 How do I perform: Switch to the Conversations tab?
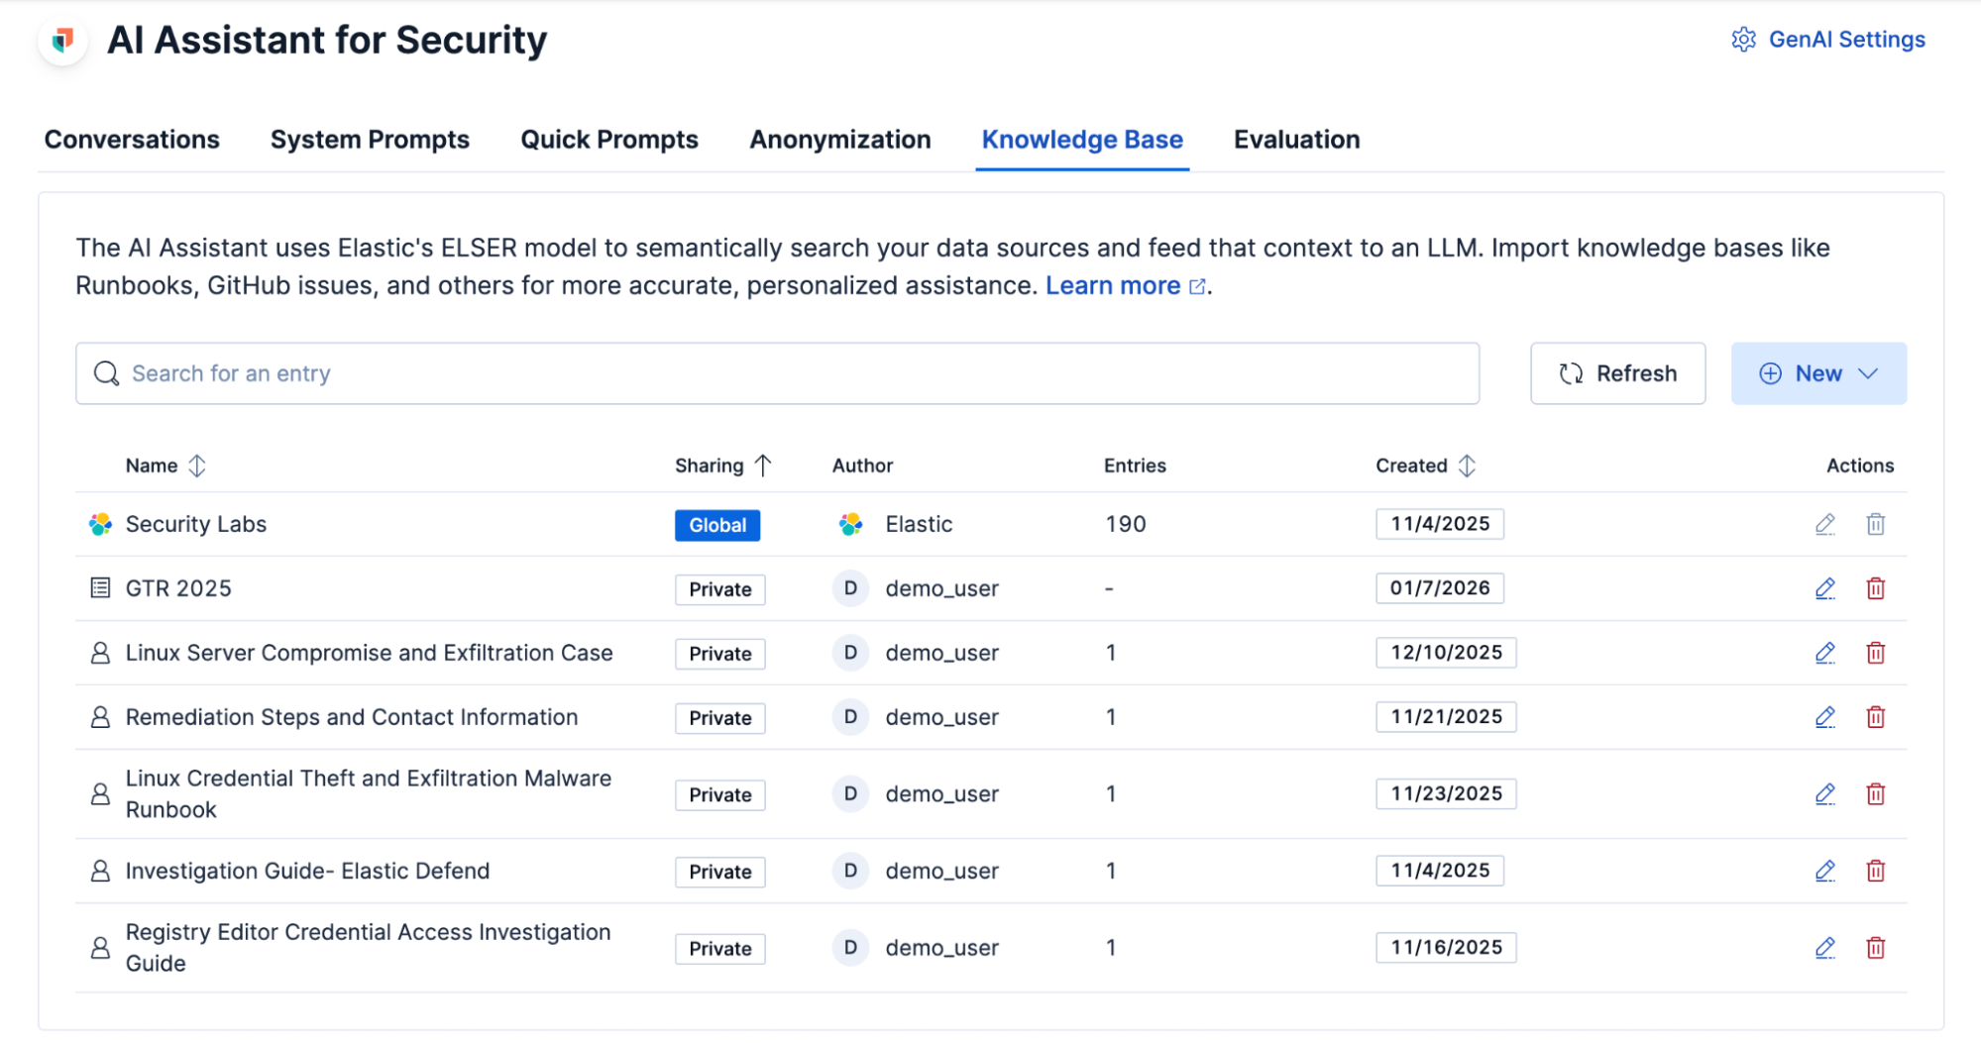tap(132, 140)
